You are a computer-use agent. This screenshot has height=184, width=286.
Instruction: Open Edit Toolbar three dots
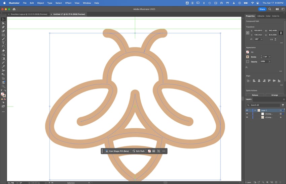pyautogui.click(x=3, y=112)
